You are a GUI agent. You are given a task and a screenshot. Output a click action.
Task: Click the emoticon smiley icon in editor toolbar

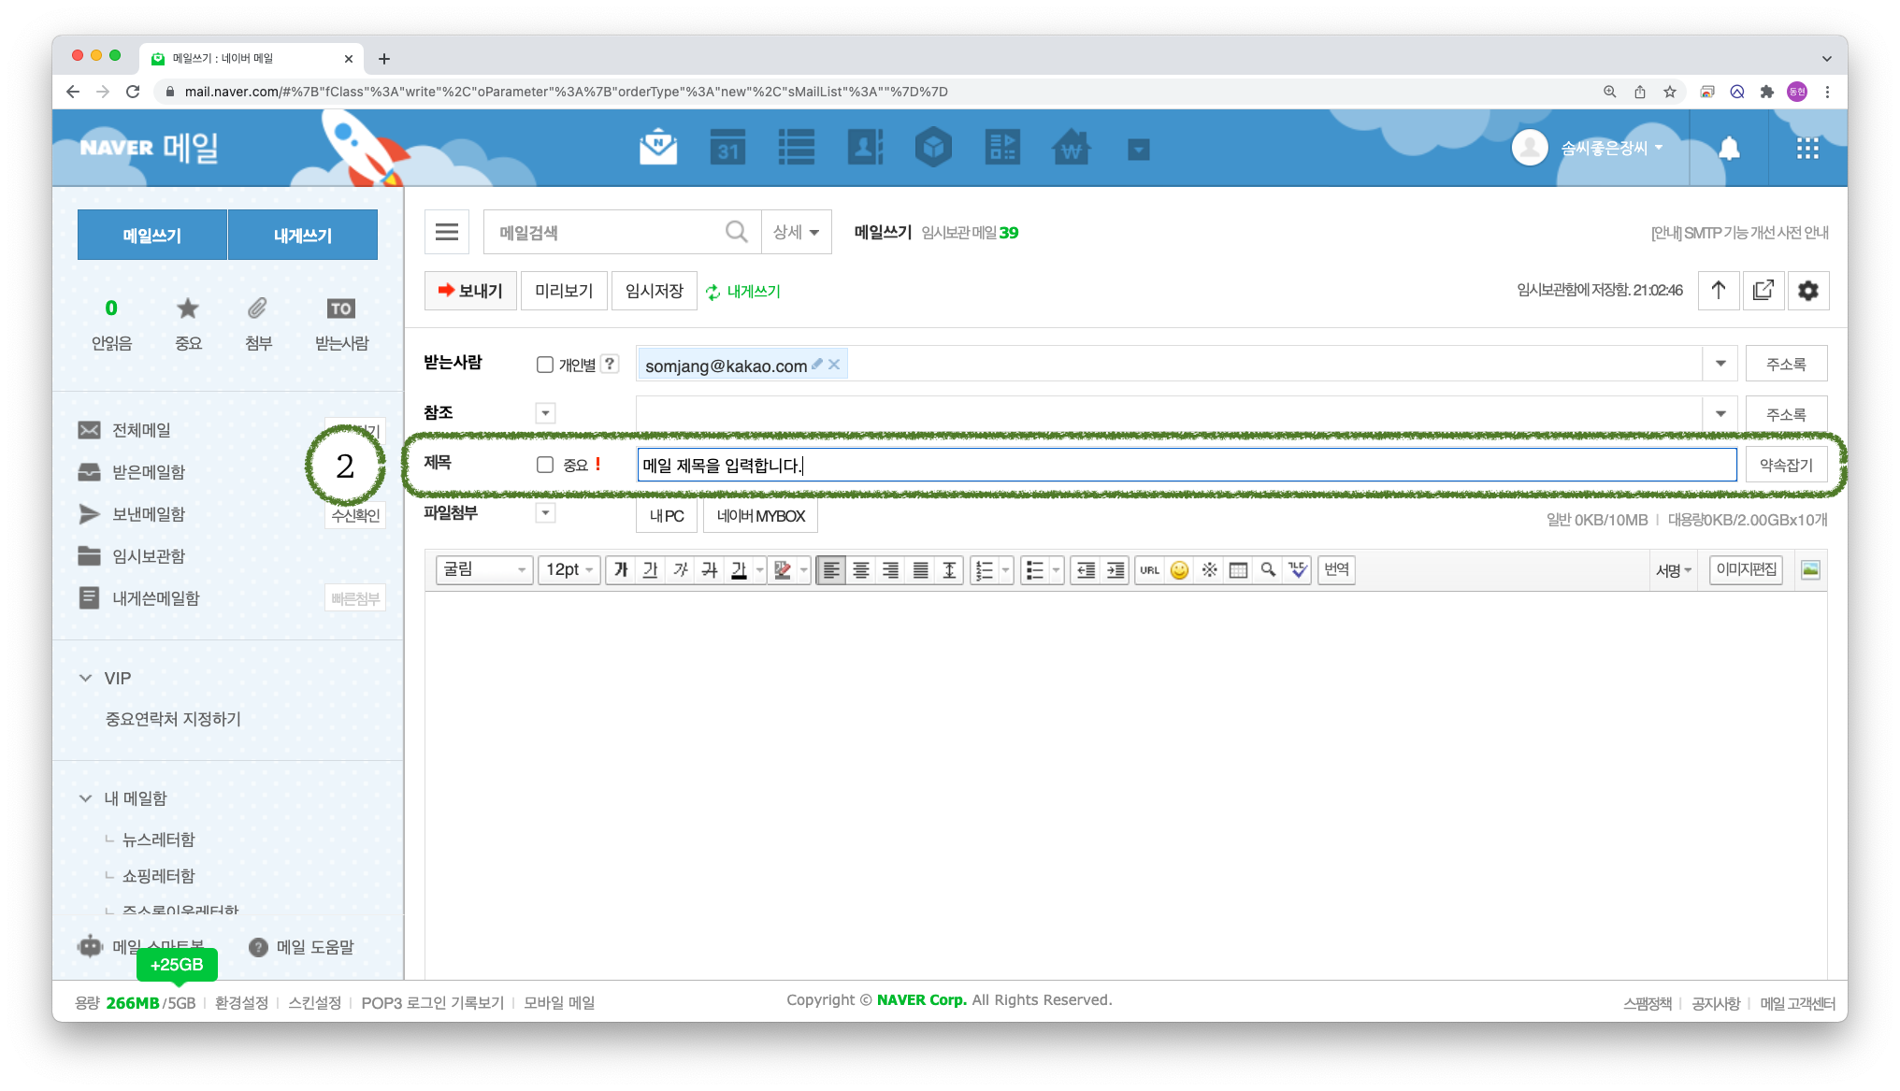pos(1179,570)
